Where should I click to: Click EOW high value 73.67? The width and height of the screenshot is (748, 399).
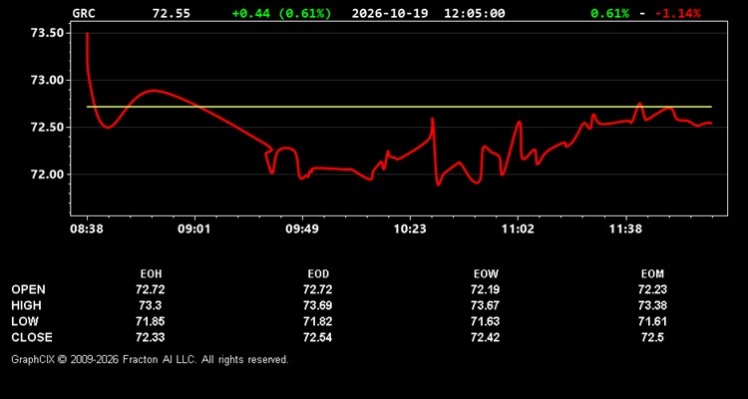click(485, 305)
